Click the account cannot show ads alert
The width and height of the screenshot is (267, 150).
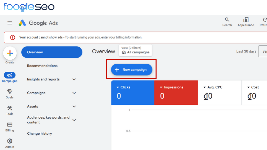coord(136,37)
